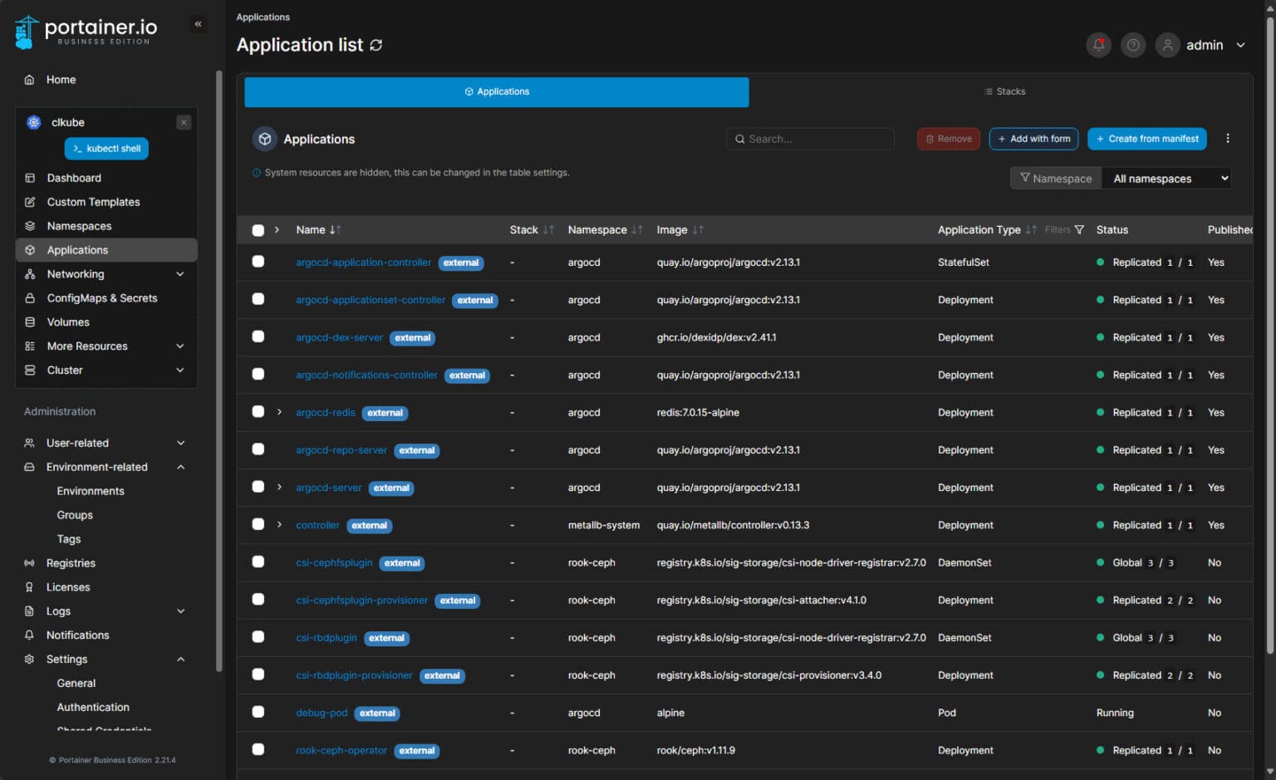
Task: Select Dashboard in the sidebar
Action: (x=74, y=178)
